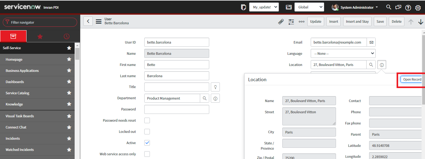425x159 pixels.
Task: Click the paperclip Manage Attachments icon
Action: (281, 22)
